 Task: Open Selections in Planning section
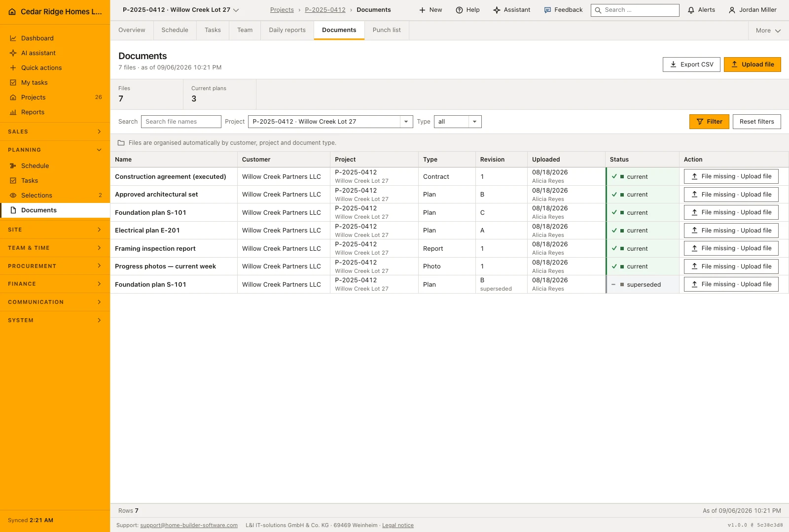(55, 195)
